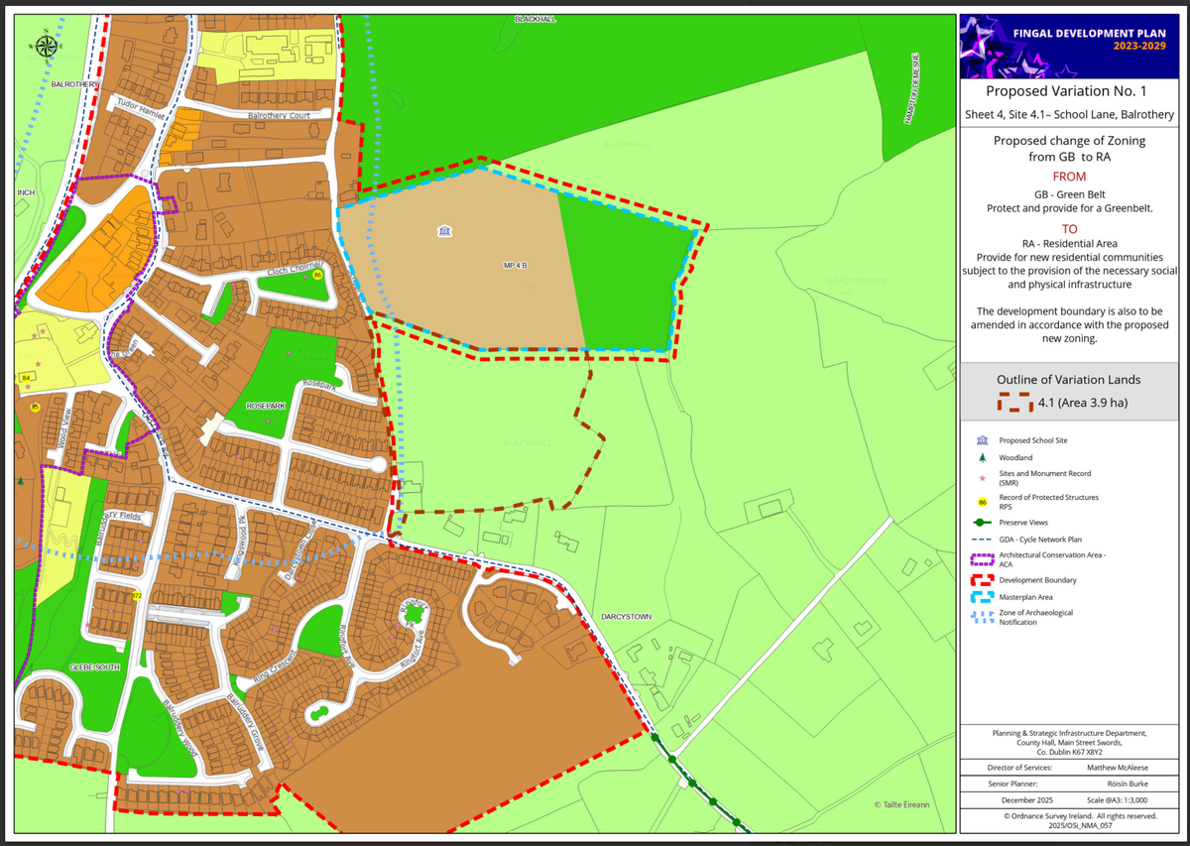Select the blue Masterplan Area legend symbol
The width and height of the screenshot is (1190, 846).
982,598
